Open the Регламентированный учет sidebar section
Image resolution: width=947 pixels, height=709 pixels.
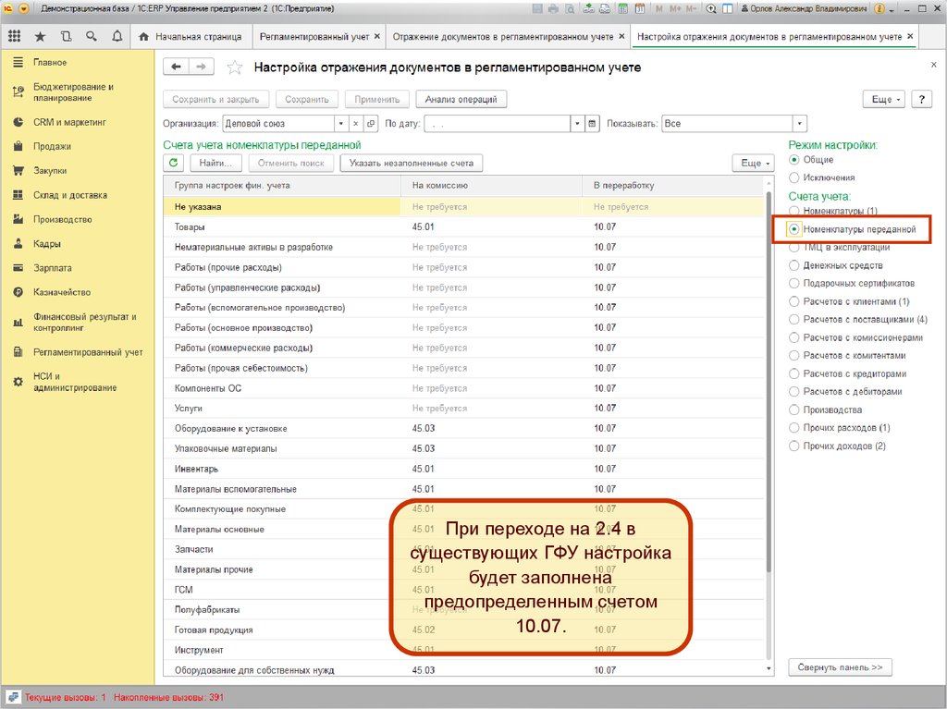[x=88, y=352]
